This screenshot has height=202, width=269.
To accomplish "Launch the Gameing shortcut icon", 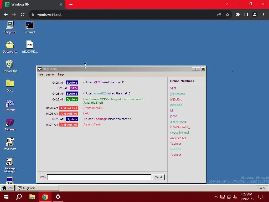I will tap(10, 125).
